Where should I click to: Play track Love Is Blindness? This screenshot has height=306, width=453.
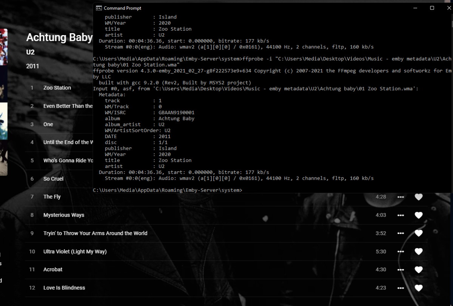pyautogui.click(x=64, y=288)
